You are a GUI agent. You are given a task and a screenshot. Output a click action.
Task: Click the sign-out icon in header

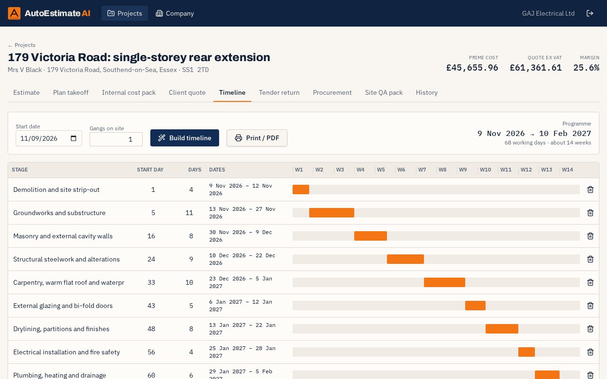tap(590, 13)
